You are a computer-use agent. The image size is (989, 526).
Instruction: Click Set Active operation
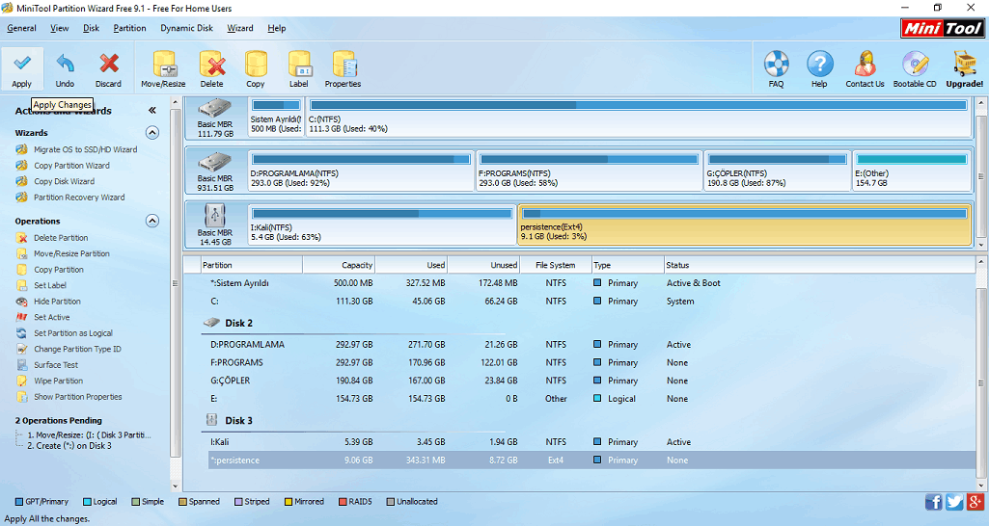click(52, 317)
